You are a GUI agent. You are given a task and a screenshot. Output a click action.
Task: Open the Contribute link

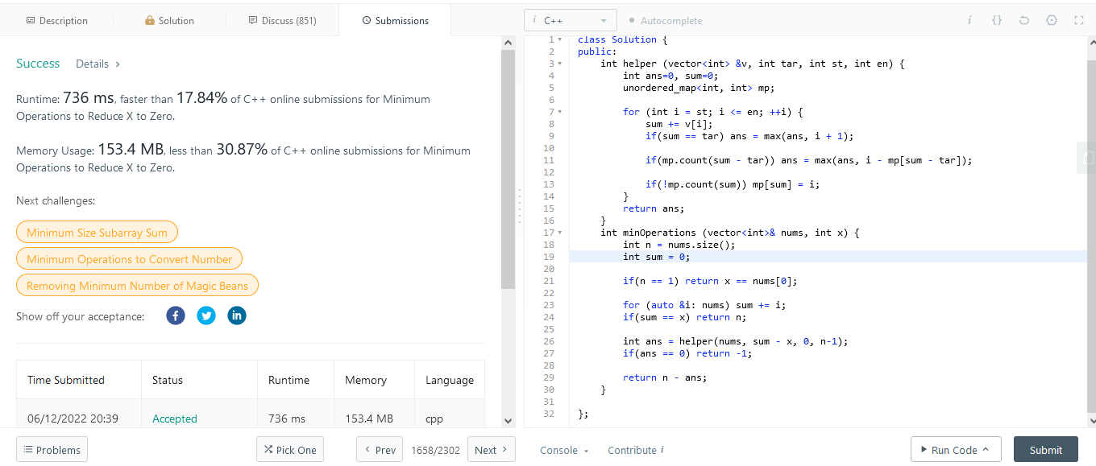pos(635,450)
